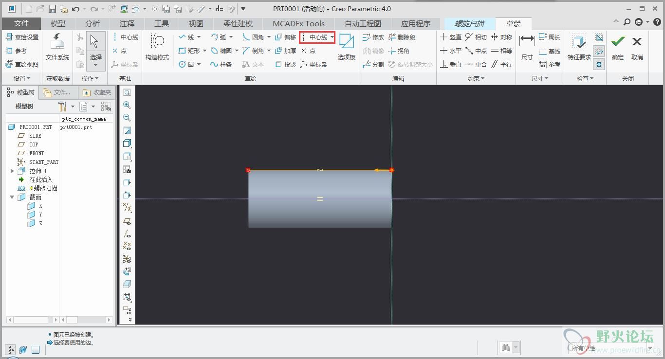Screen dimensions: 665x359
Task: Select the Line sketch tool
Action: point(187,37)
